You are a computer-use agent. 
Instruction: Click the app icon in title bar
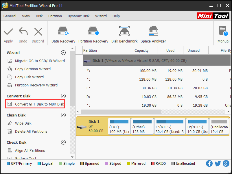(5, 5)
